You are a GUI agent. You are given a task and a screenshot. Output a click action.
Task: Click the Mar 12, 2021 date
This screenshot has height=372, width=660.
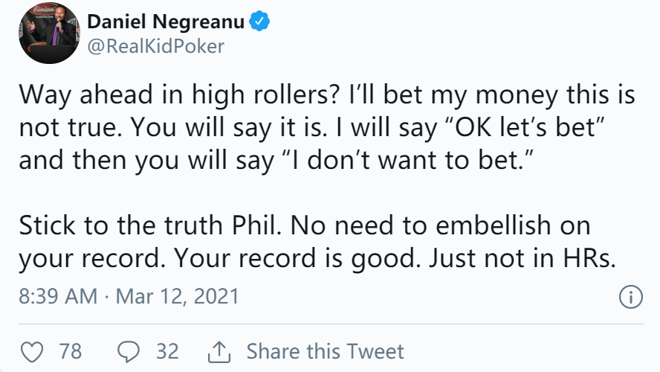pos(177,296)
